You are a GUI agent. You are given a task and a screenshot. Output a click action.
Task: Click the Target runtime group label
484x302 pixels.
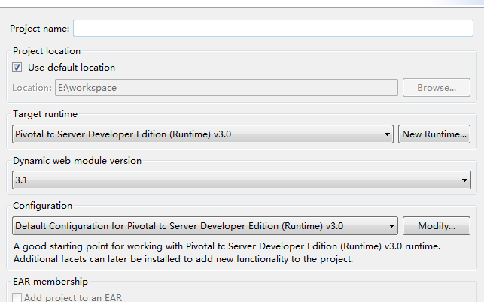(x=45, y=114)
